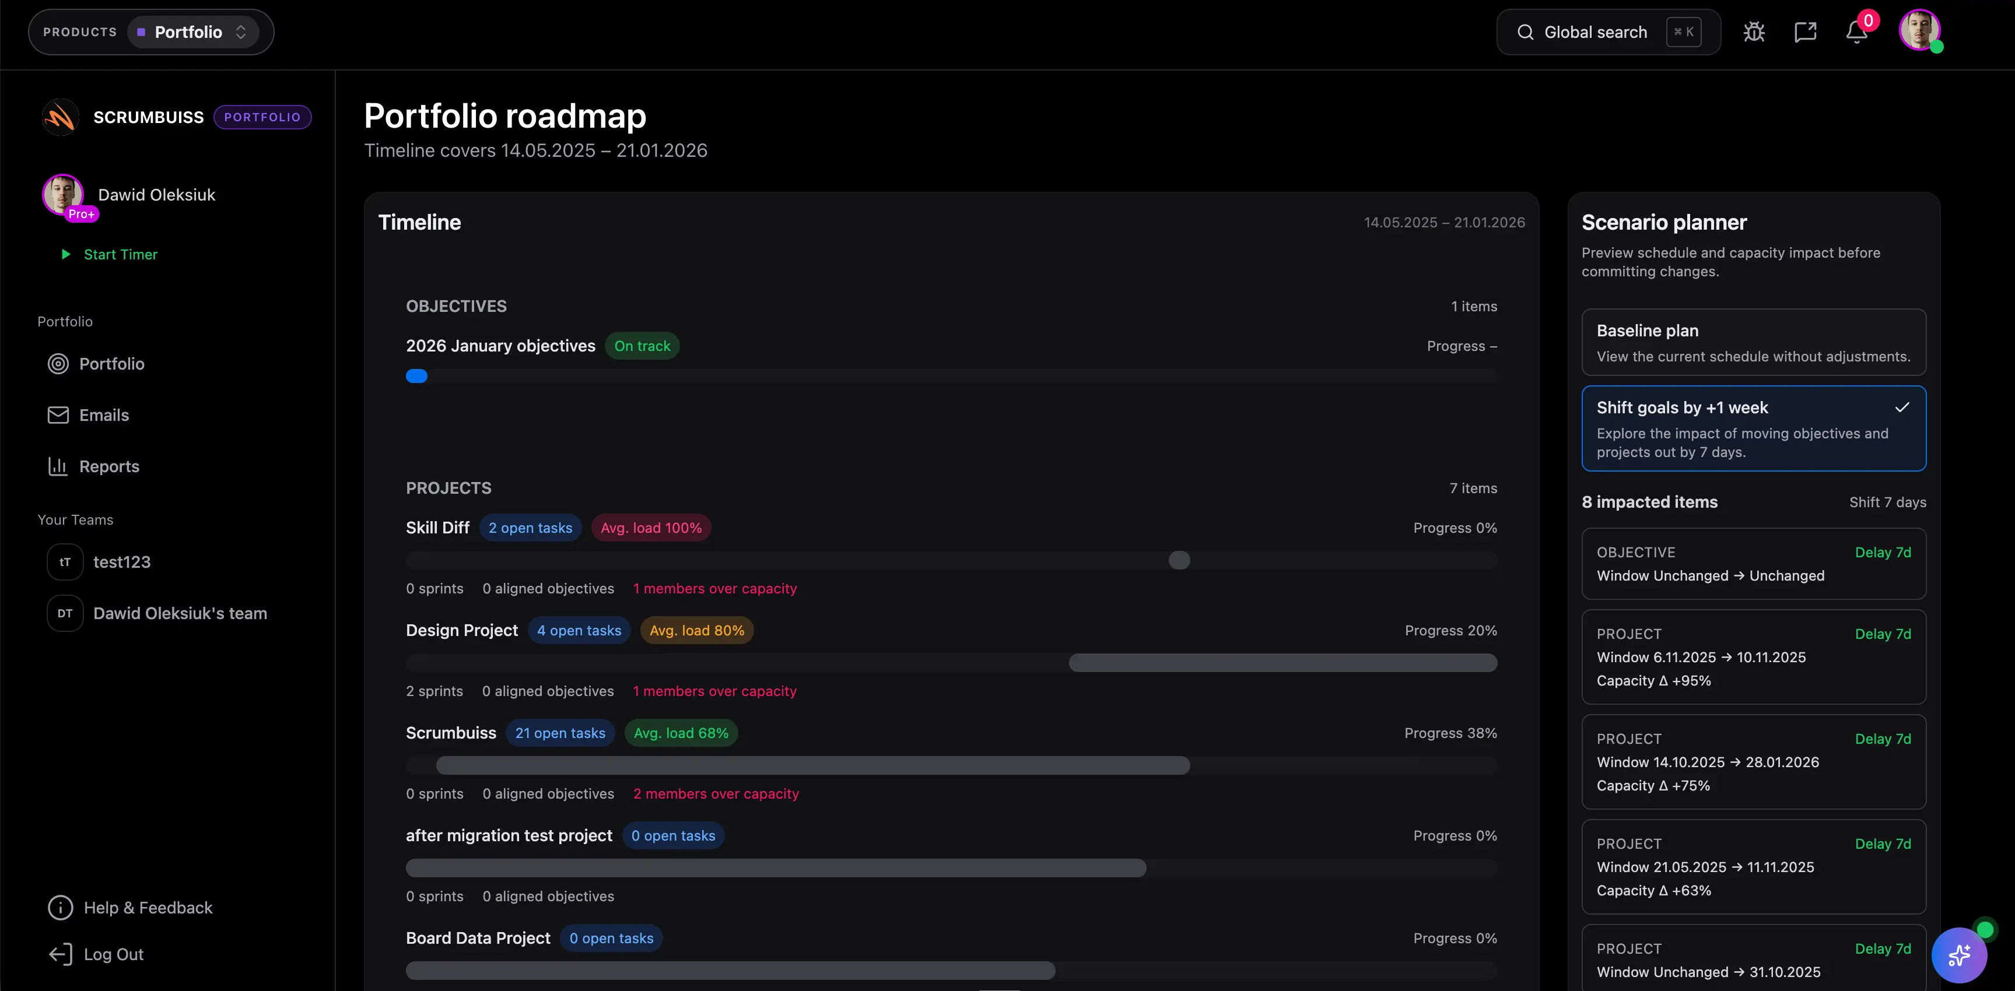Open the floating AI assistant sparkle button
Screen dimensions: 2015x991
coord(1960,955)
